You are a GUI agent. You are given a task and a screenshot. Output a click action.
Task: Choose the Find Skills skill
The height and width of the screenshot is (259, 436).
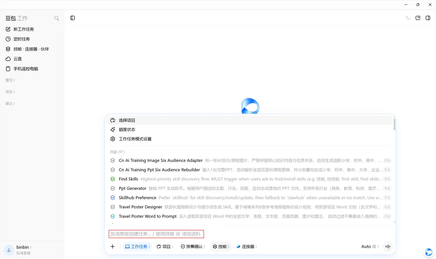[x=250, y=179]
